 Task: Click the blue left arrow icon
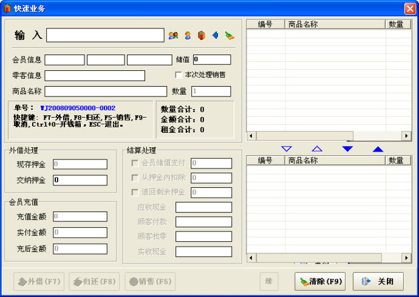[215, 36]
